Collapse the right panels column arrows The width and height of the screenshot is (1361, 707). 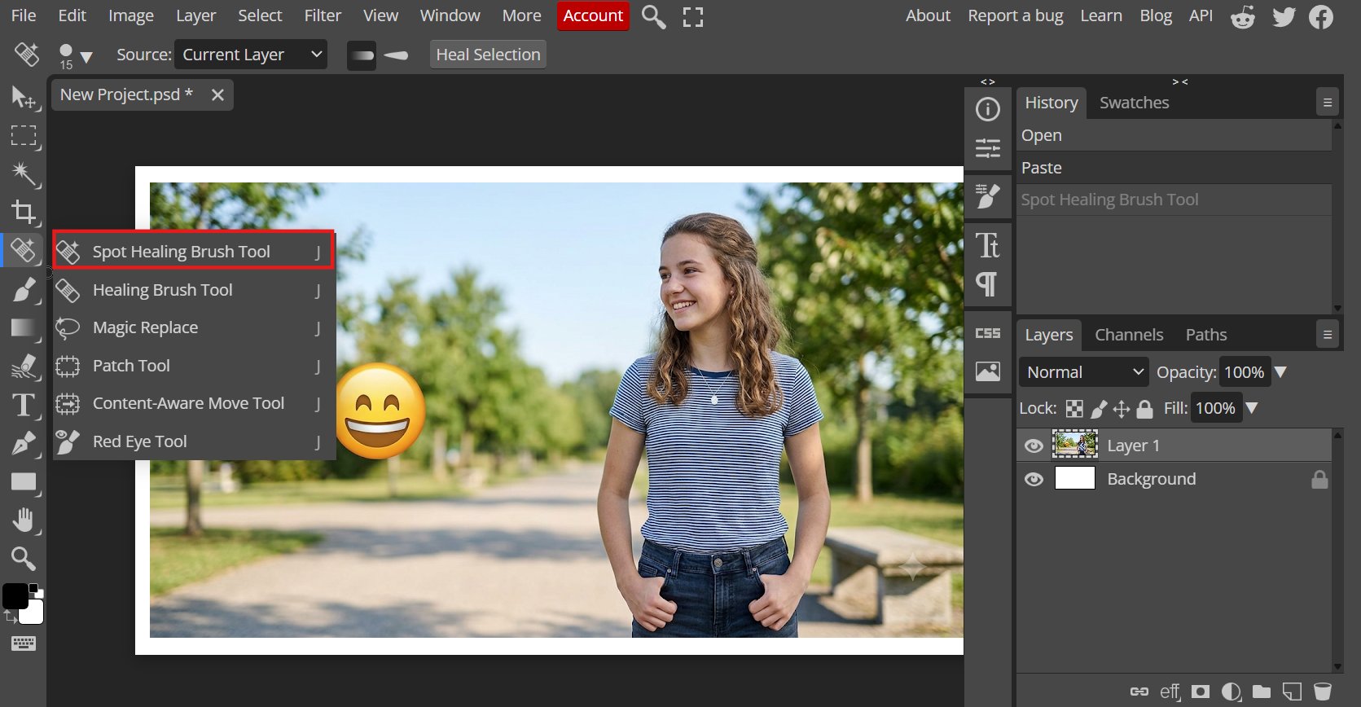pos(1180,81)
